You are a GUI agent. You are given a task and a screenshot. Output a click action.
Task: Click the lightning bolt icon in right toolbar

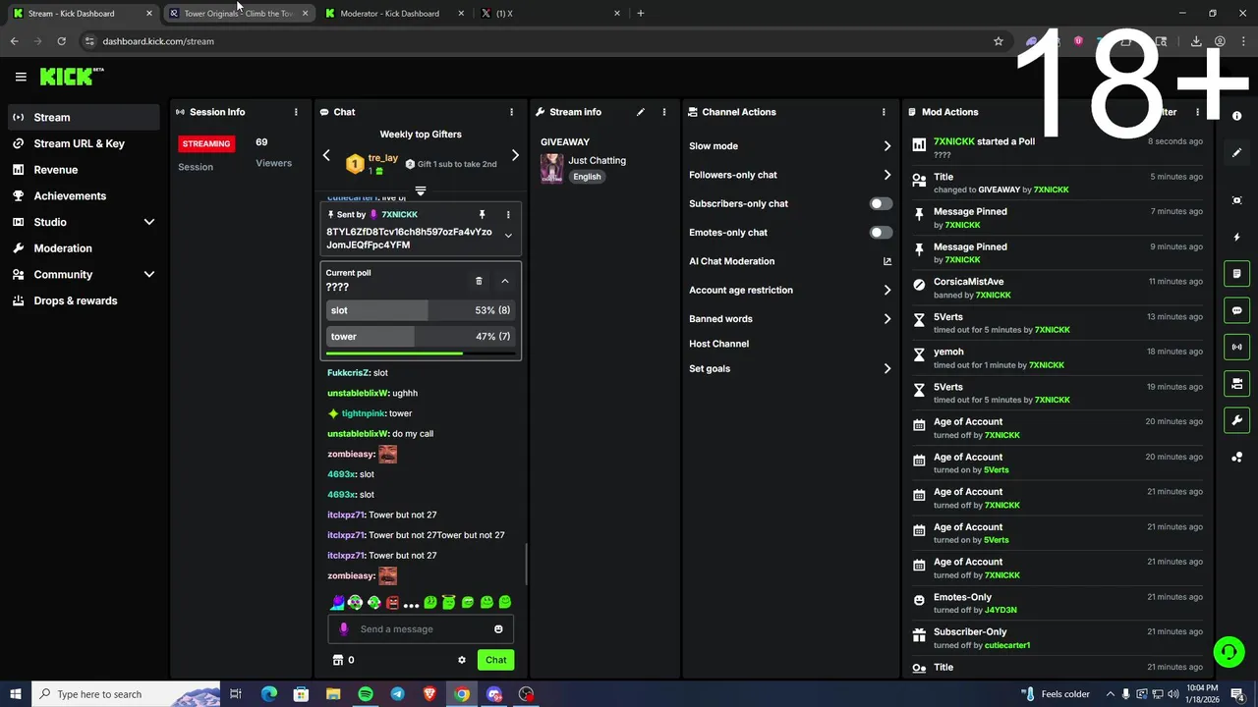(1237, 238)
